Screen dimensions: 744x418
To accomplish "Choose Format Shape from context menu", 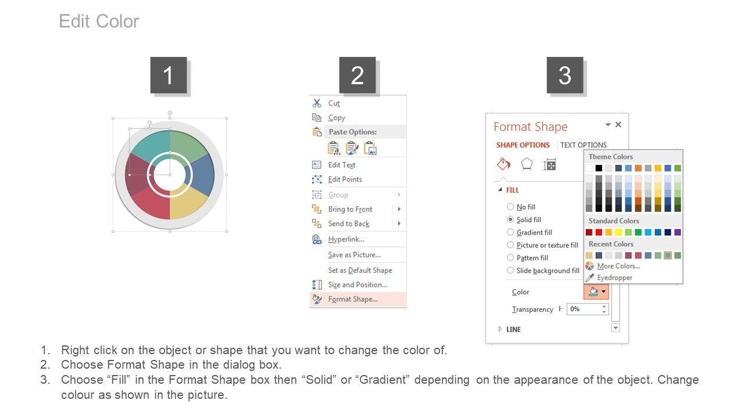I will 352,299.
